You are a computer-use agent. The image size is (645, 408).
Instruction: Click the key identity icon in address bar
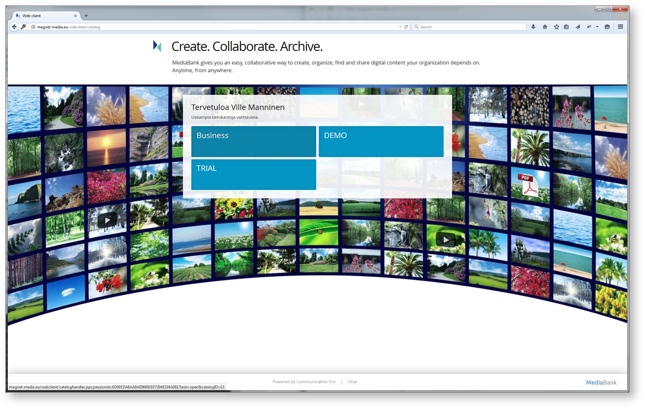tap(23, 27)
